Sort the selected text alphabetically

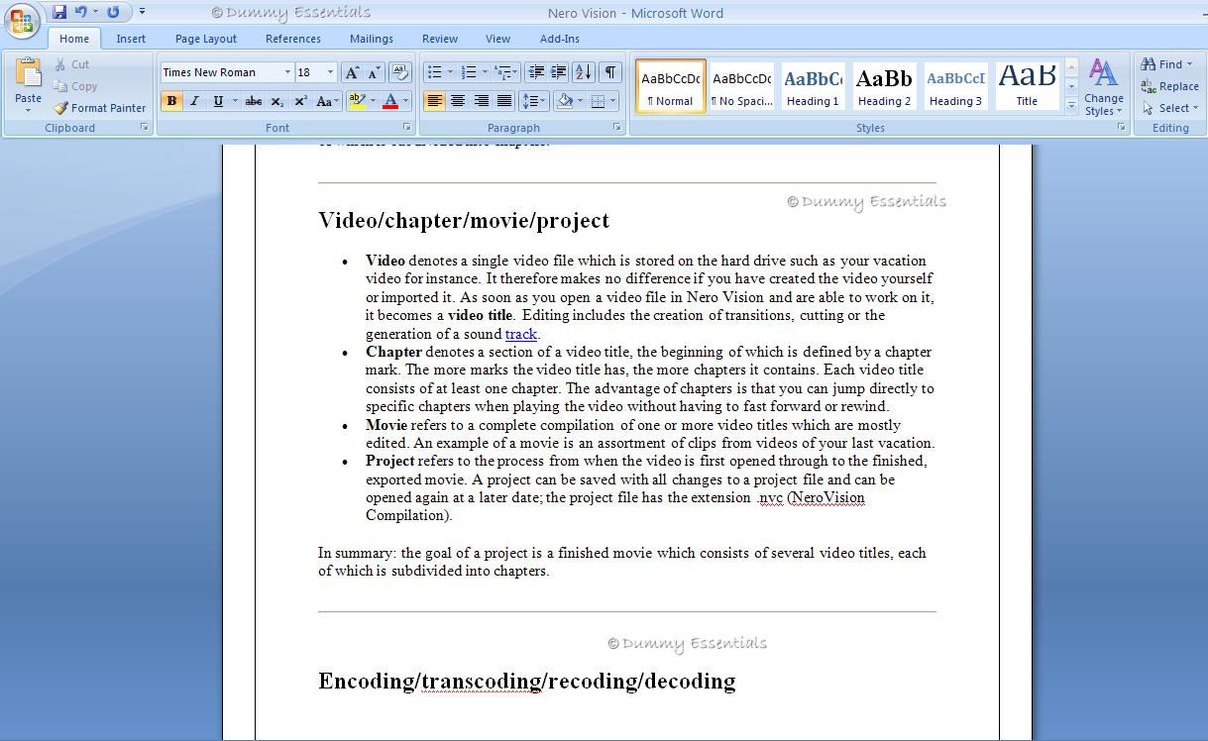584,72
